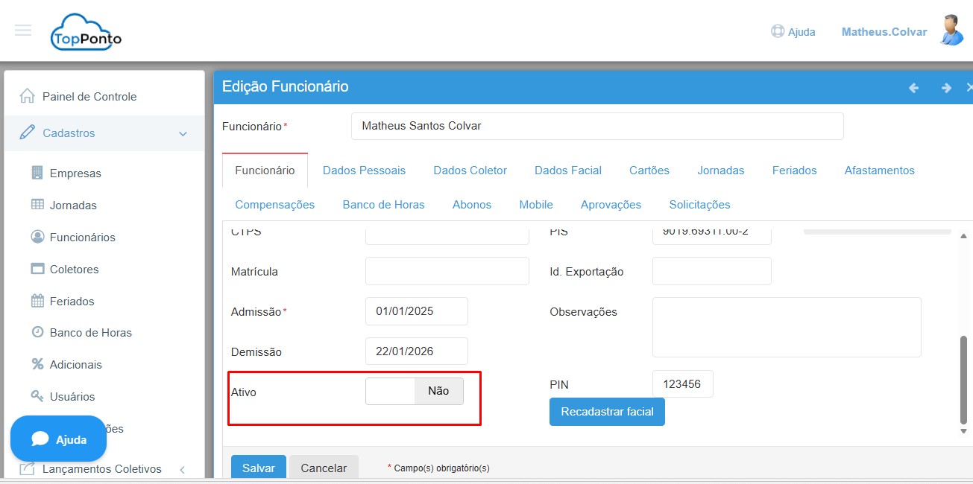Click the Ajuda lifebuoy icon in header
The width and height of the screenshot is (973, 484).
coord(778,32)
